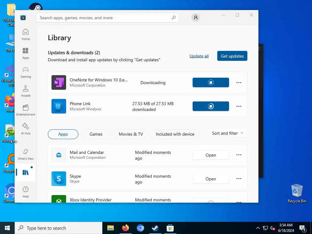Viewport: 312px width, 234px height.
Task: Open the Skype app
Action: (211, 179)
